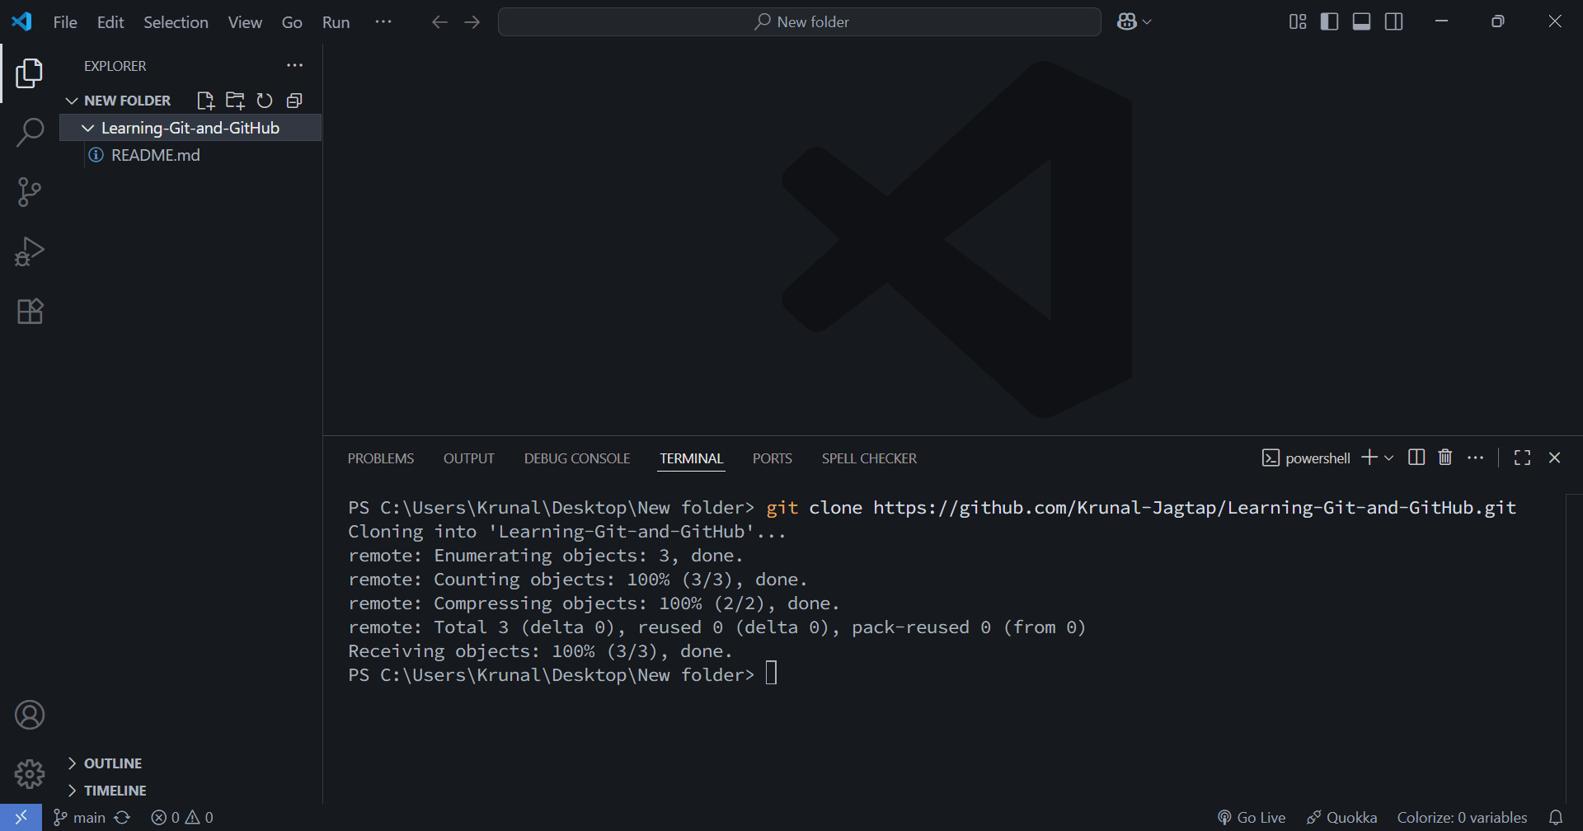Click the command center search field
The image size is (1583, 831).
click(x=800, y=22)
